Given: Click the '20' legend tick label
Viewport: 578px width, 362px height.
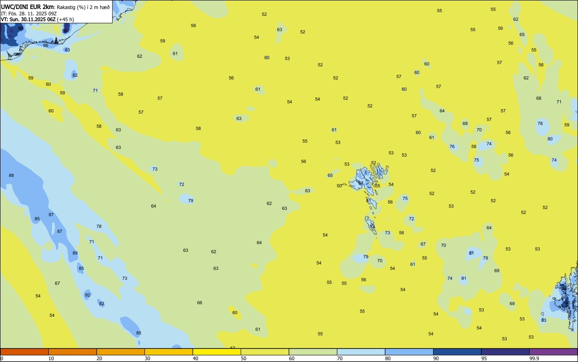Looking at the screenshot, I should [99, 358].
